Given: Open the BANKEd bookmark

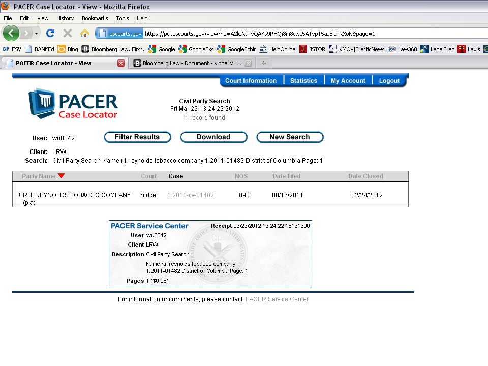Looking at the screenshot, I should point(40,49).
